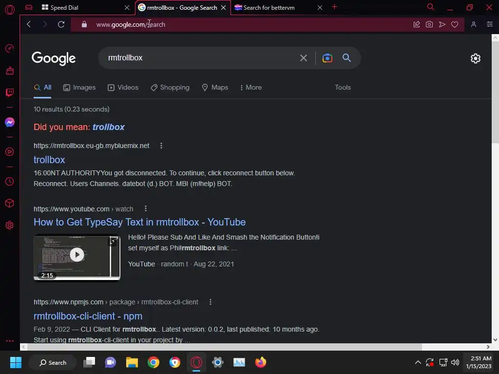Open the trollbox search result
The image size is (499, 374).
(49, 160)
